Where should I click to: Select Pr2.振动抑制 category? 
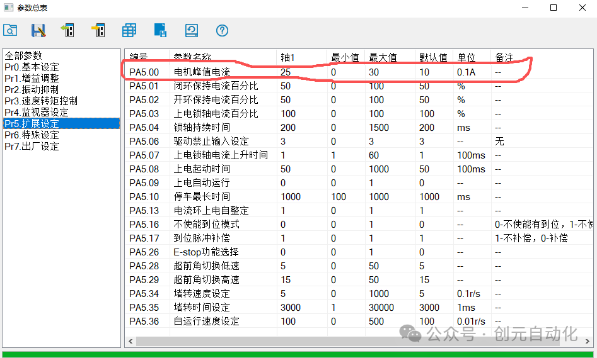point(32,90)
